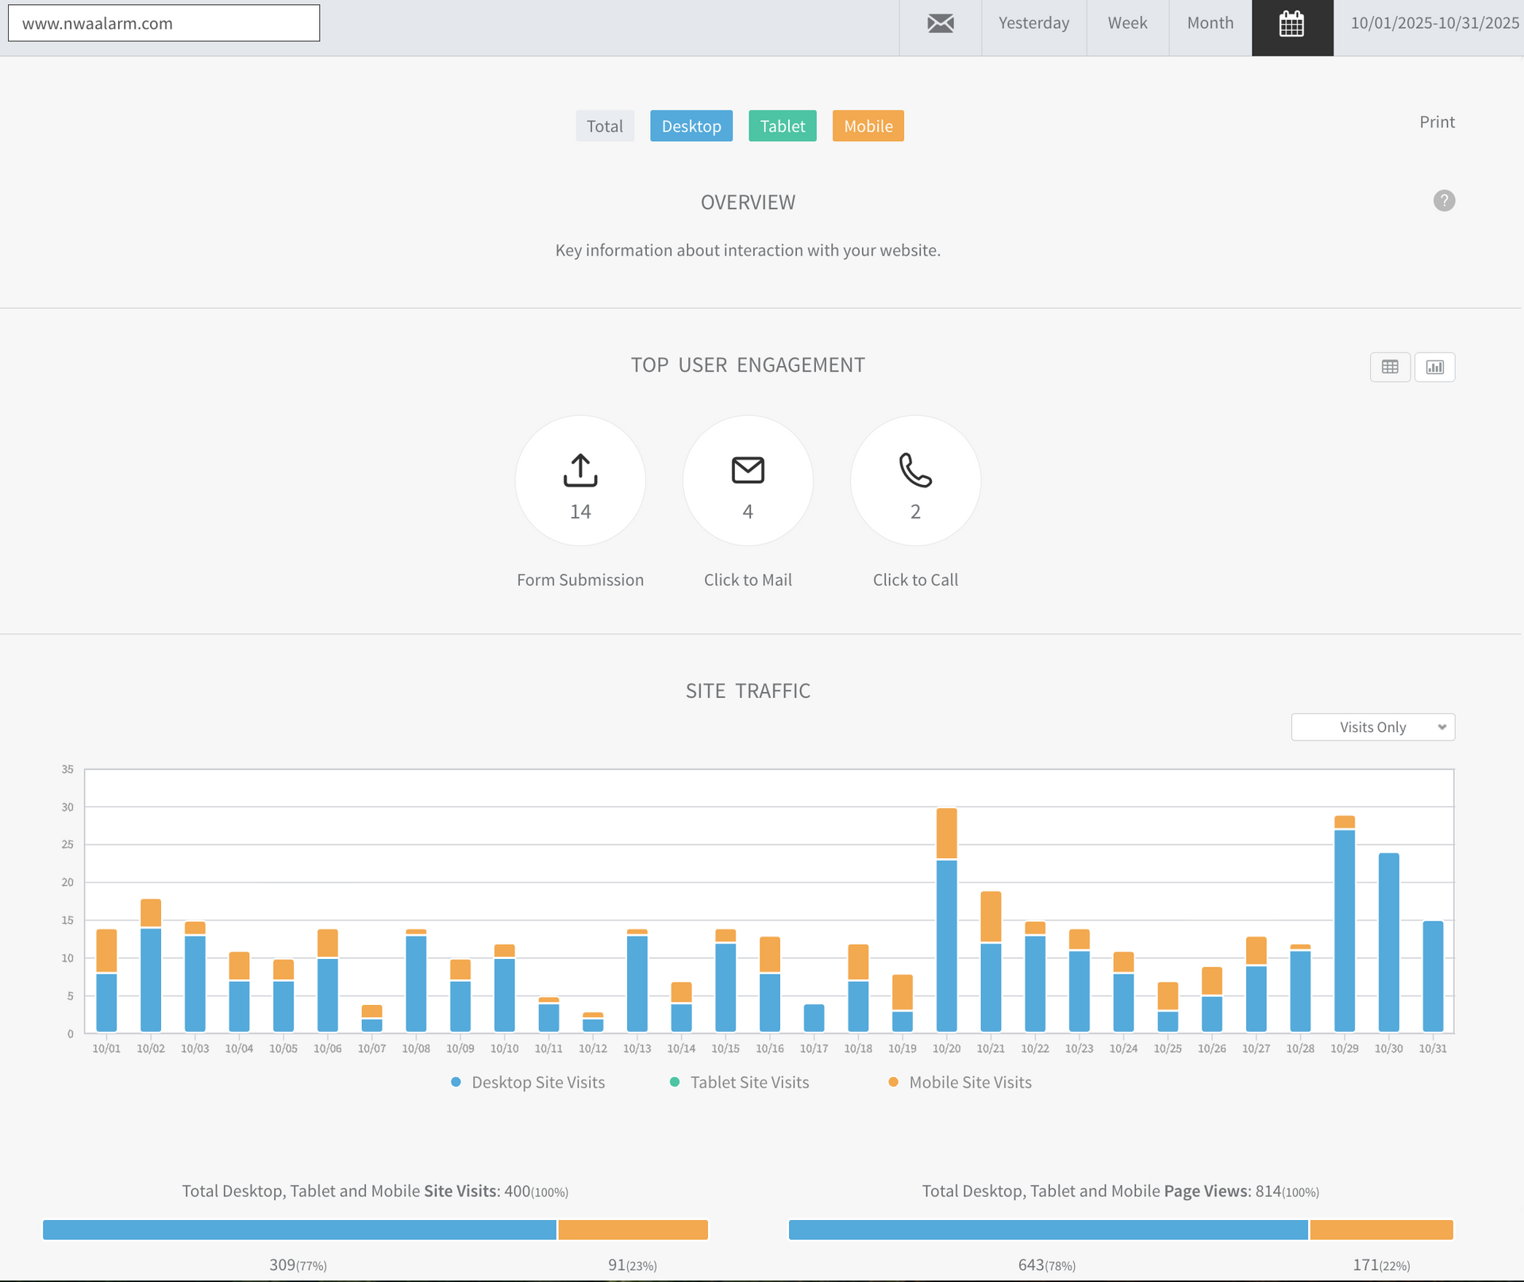Viewport: 1524px width, 1282px height.
Task: Switch engagement to bar chart view icon
Action: (x=1434, y=367)
